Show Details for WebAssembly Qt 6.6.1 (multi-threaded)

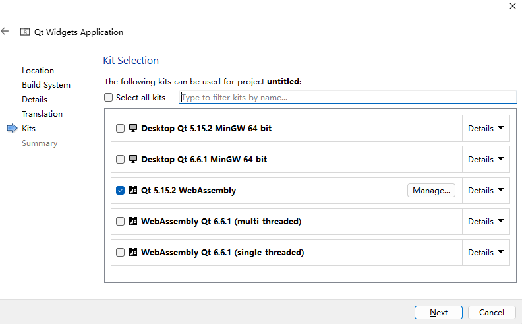486,221
